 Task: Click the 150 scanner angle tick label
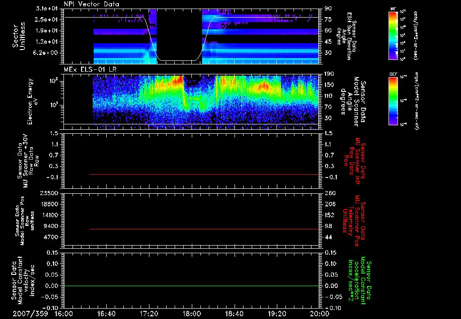(330, 85)
